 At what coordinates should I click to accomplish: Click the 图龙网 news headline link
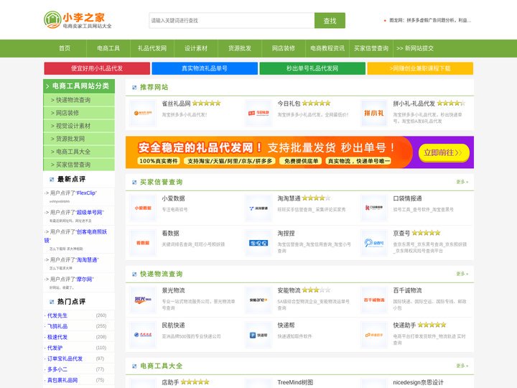(x=430, y=20)
